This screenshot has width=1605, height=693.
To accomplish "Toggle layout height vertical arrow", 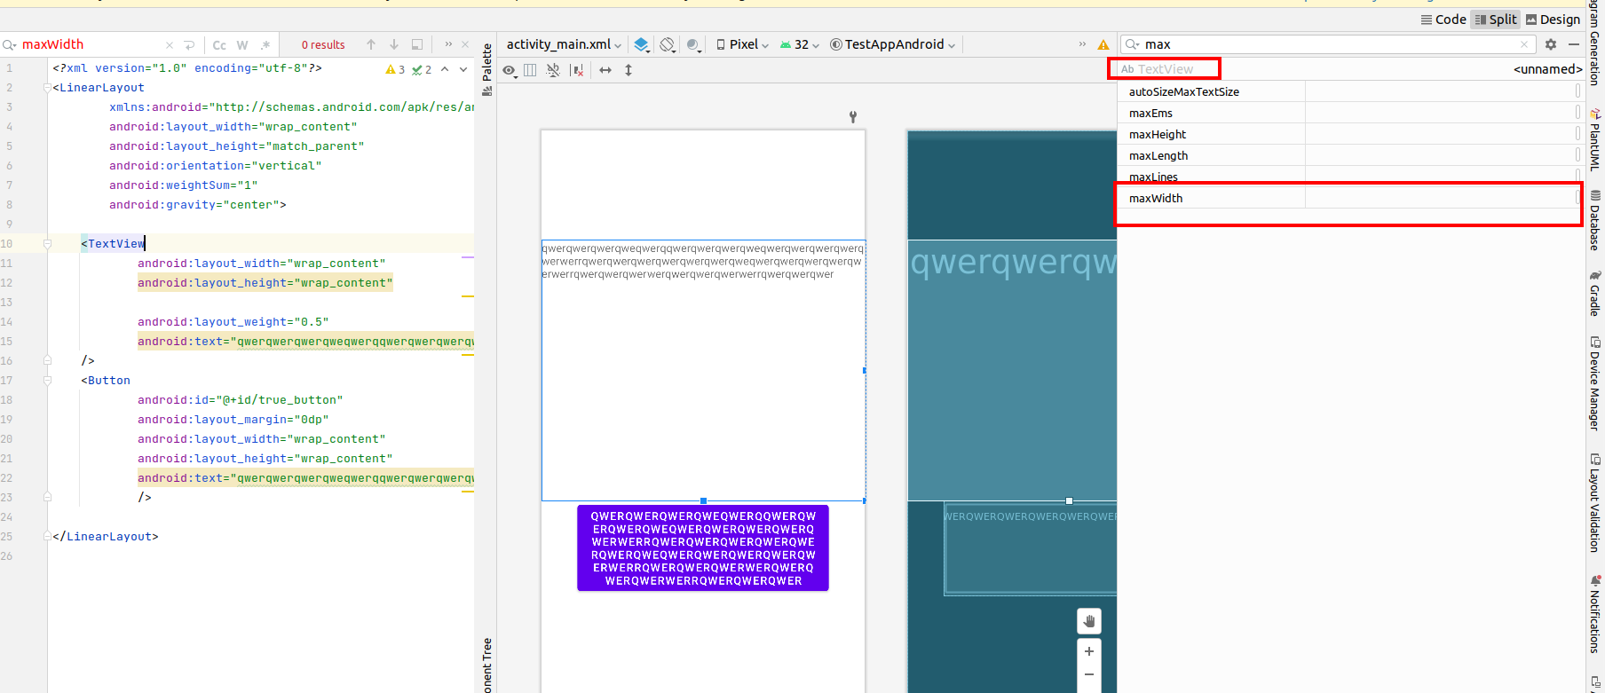I will 629,70.
